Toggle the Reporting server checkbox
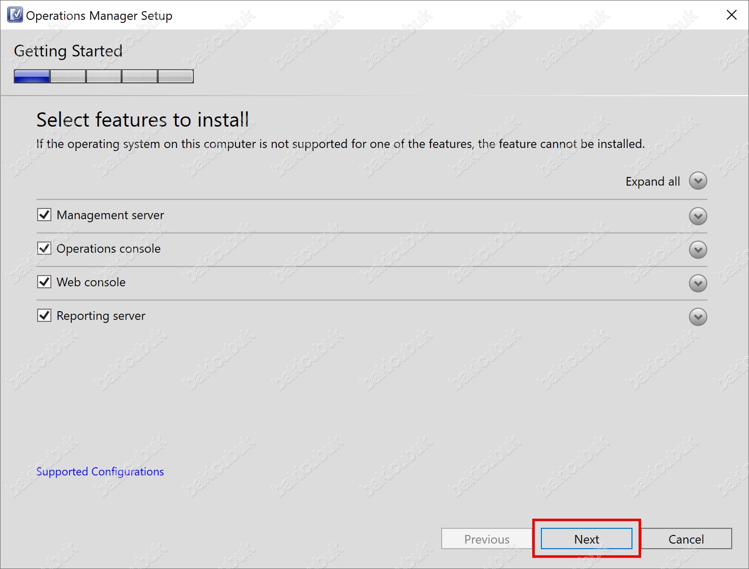The height and width of the screenshot is (569, 749). coord(44,315)
